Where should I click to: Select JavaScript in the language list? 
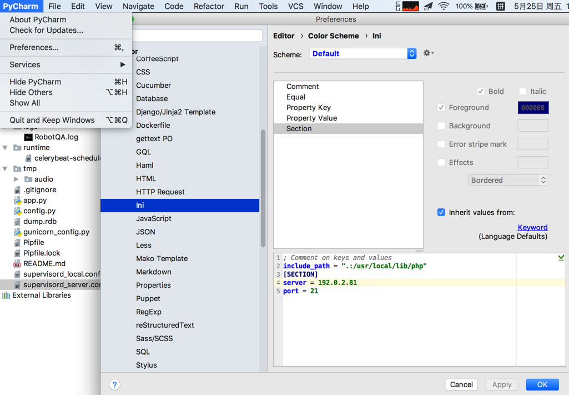pos(180,218)
